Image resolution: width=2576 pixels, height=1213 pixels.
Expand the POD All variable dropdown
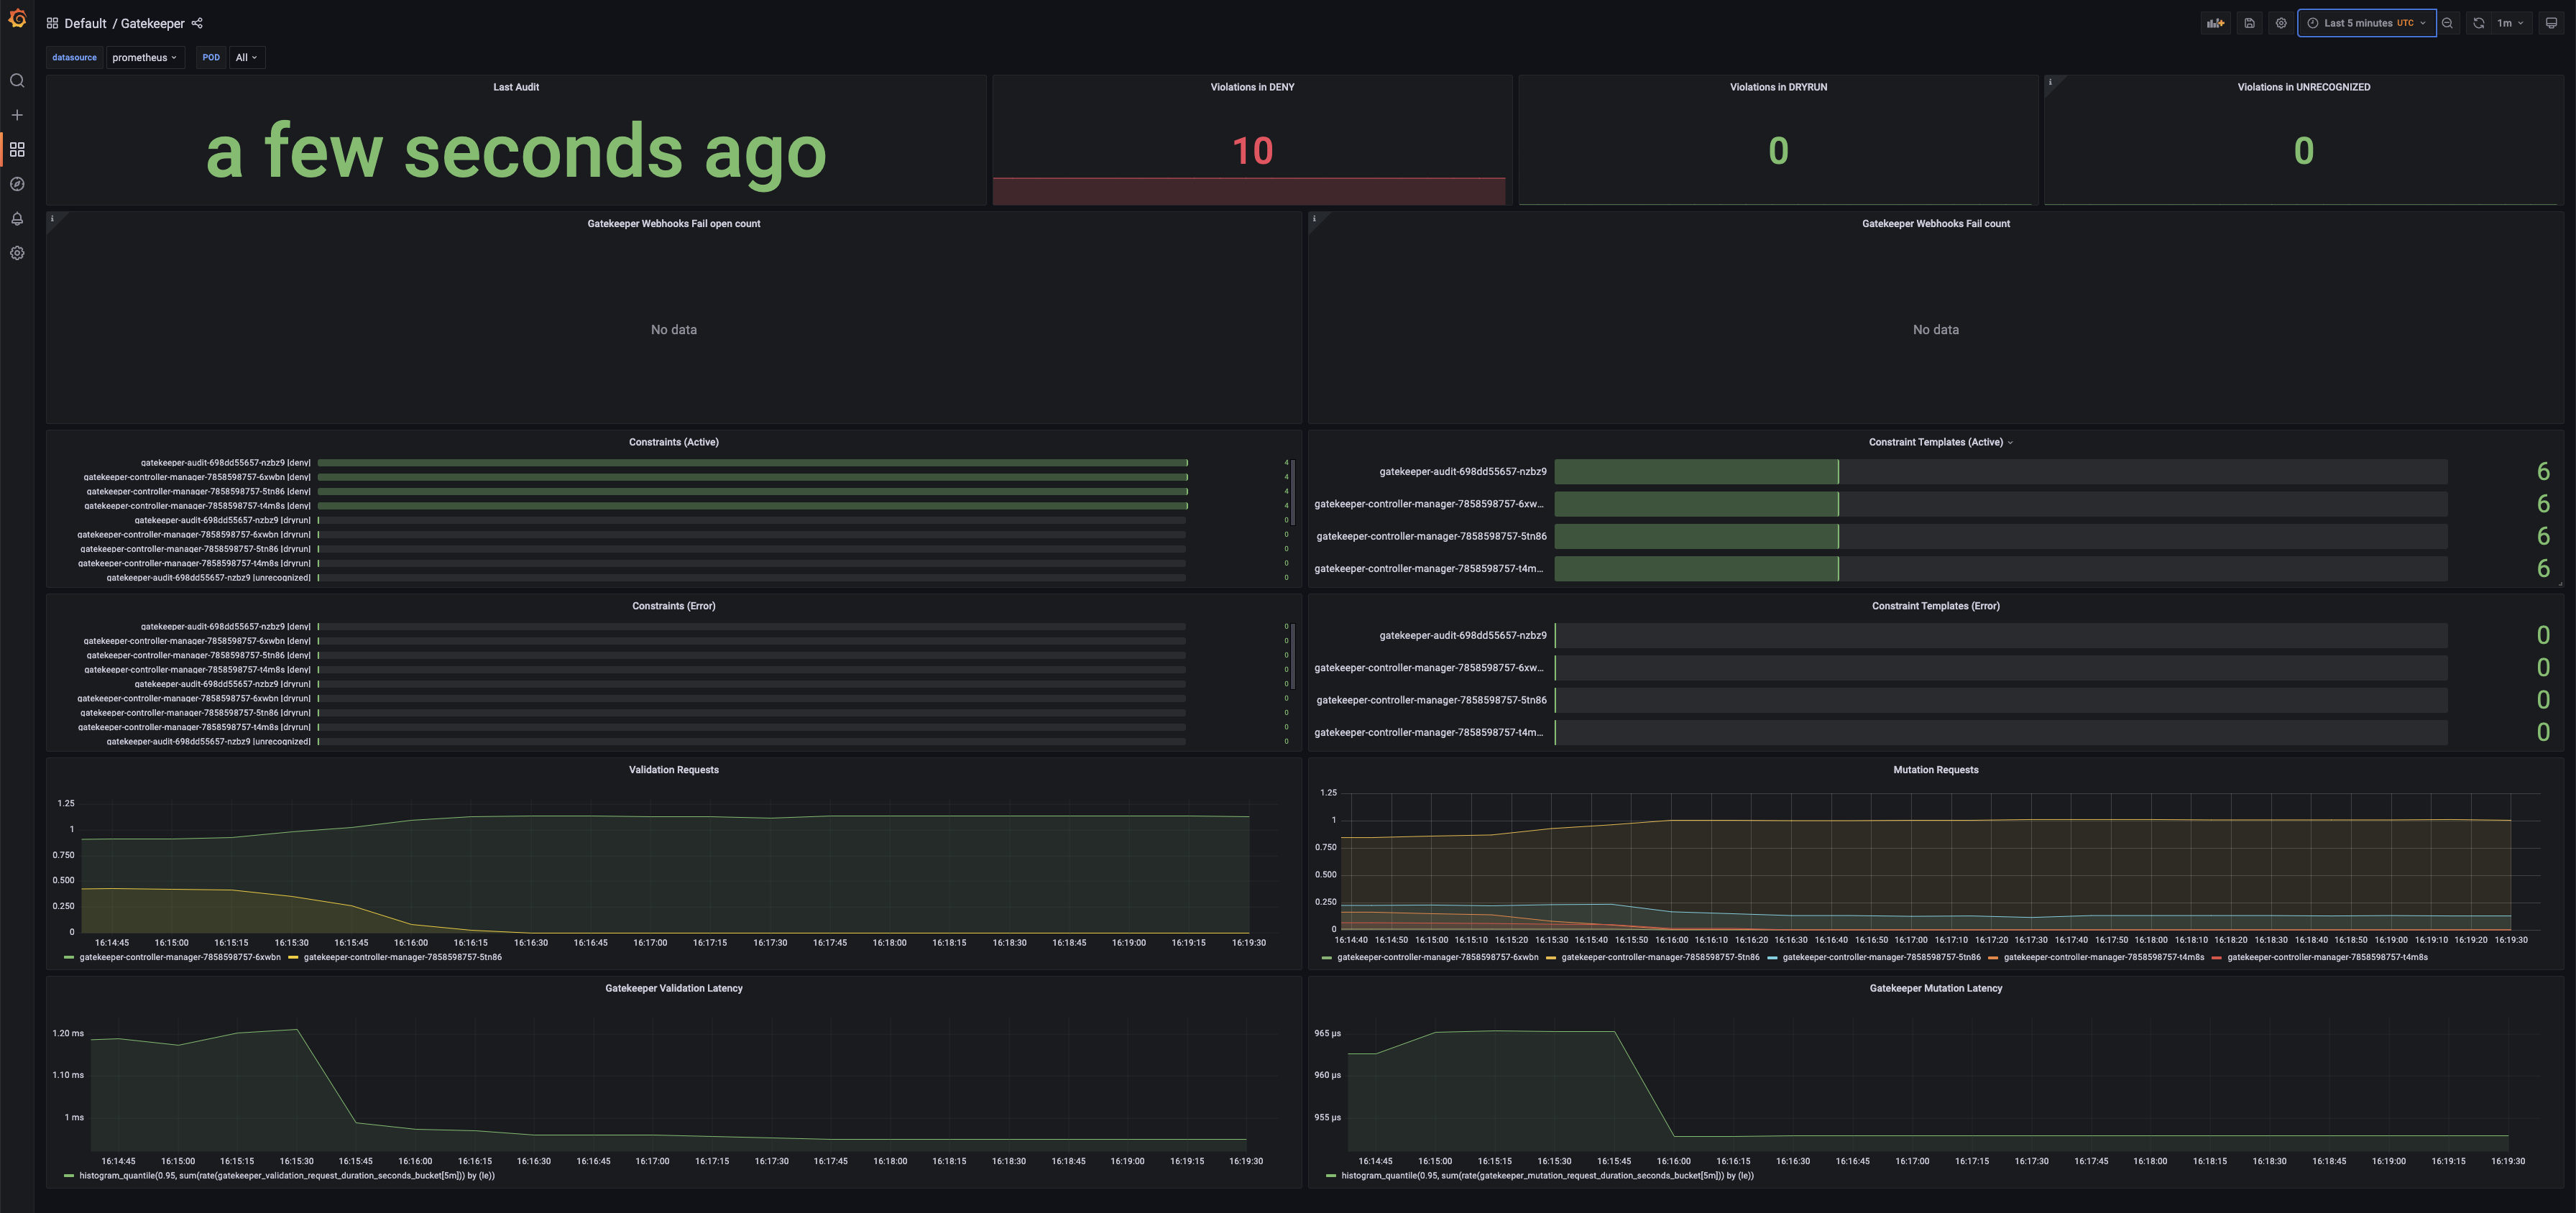pos(246,57)
